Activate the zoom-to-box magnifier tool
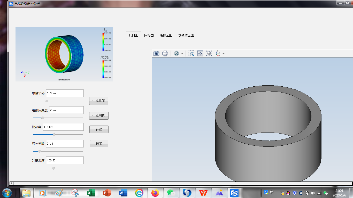 click(x=191, y=53)
